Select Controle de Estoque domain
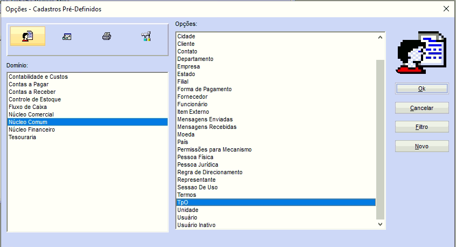The width and height of the screenshot is (456, 247). pyautogui.click(x=87, y=99)
